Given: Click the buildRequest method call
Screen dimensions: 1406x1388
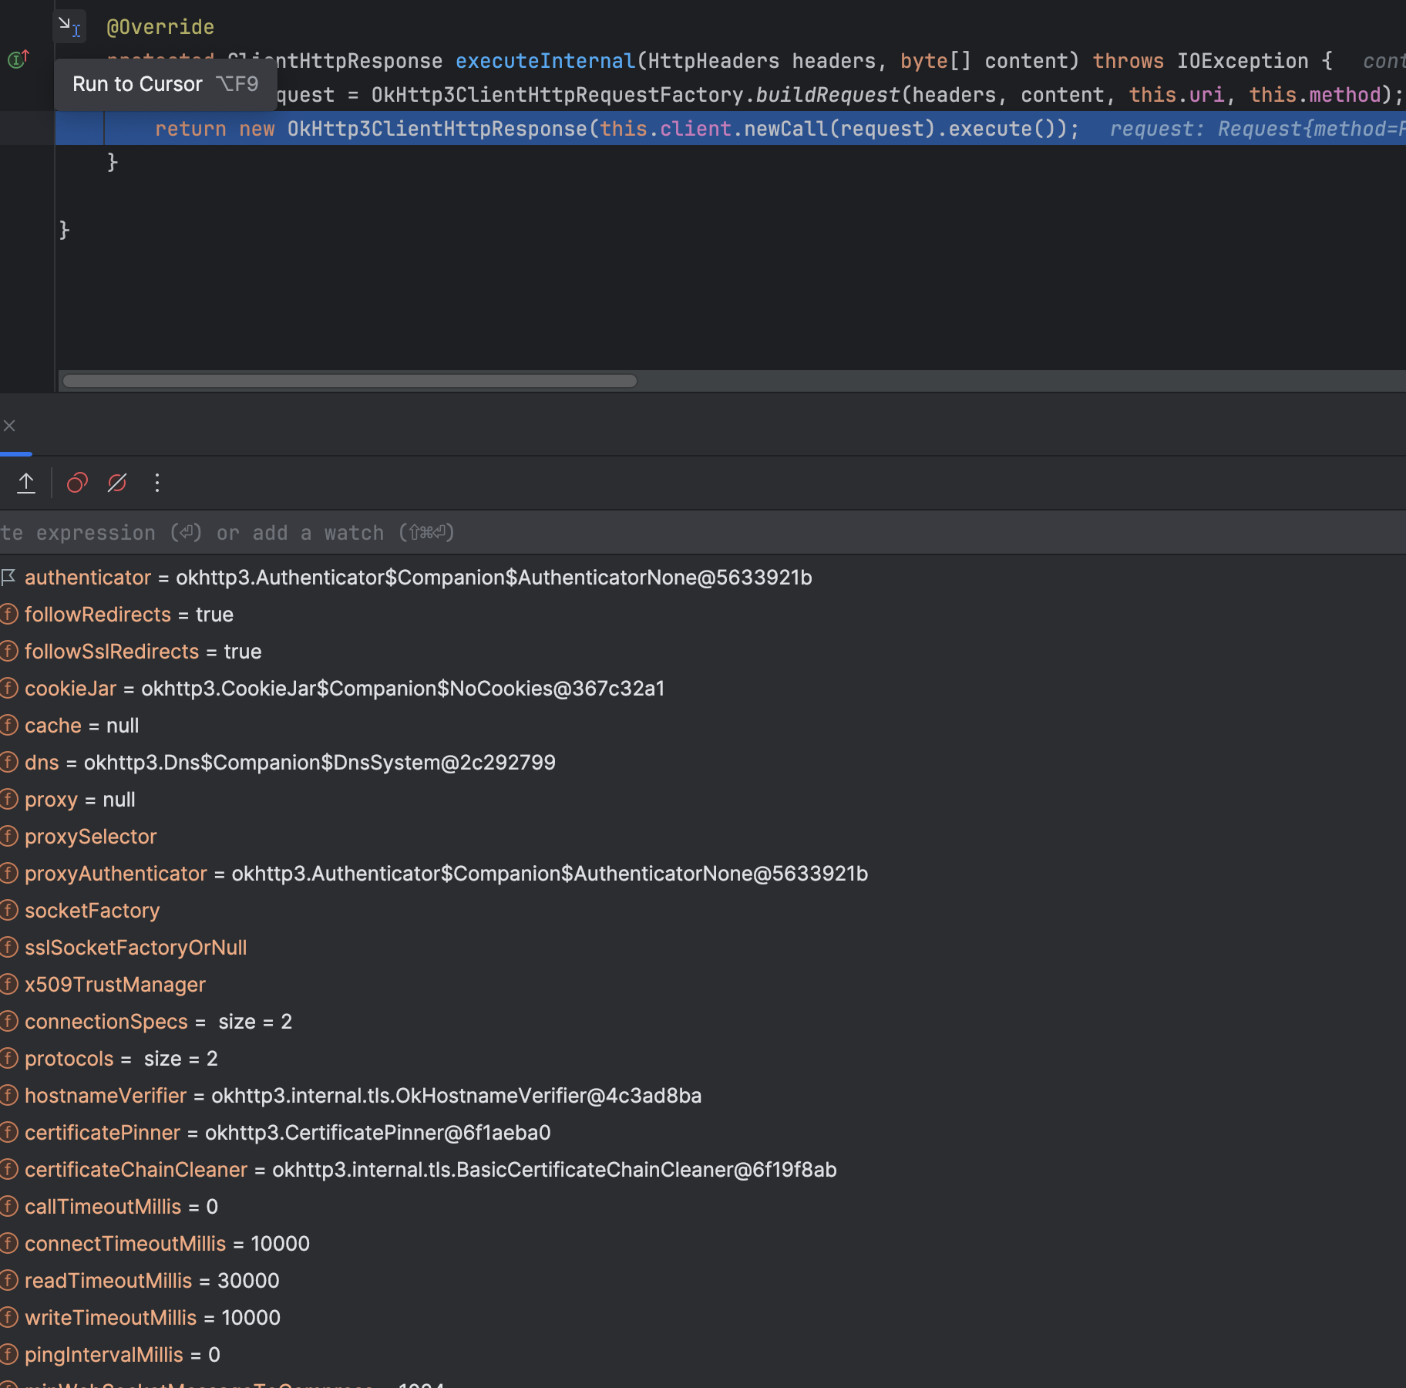Looking at the screenshot, I should (x=828, y=95).
